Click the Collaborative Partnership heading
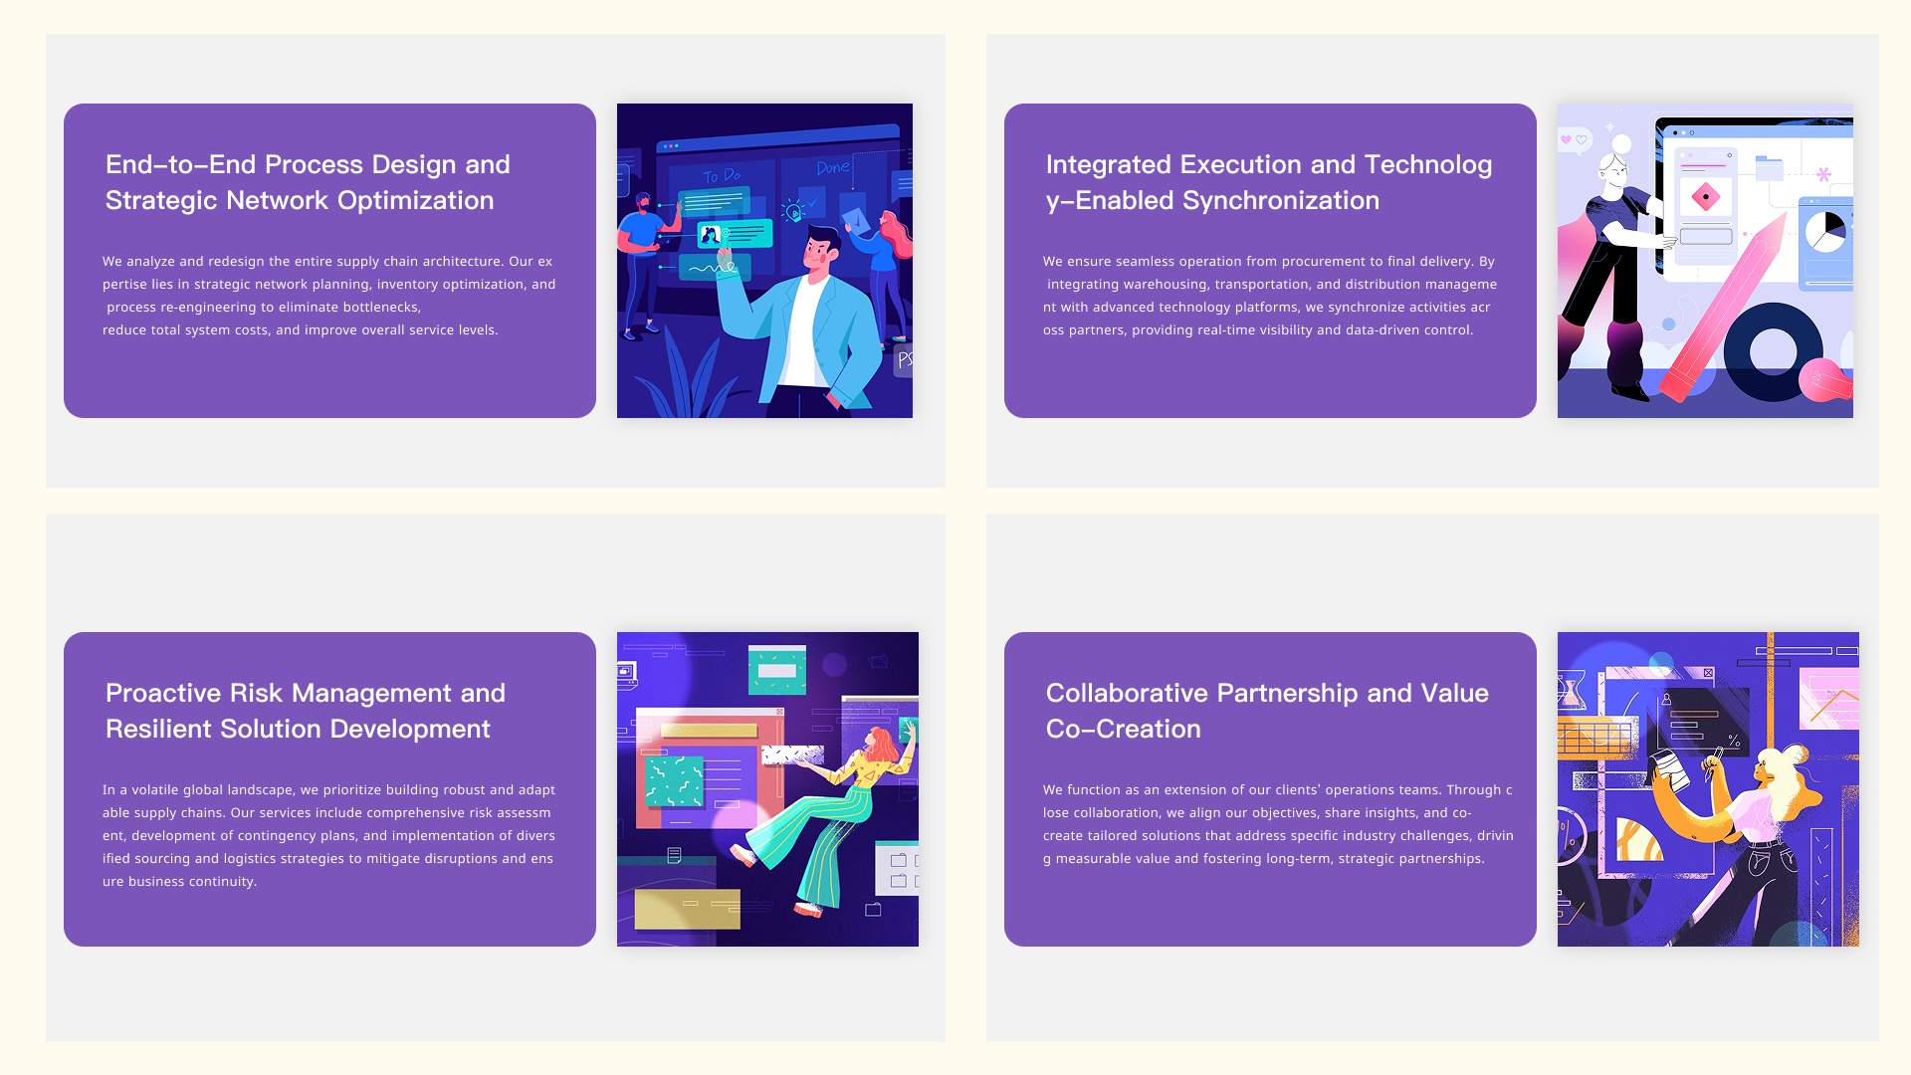 coord(1266,711)
